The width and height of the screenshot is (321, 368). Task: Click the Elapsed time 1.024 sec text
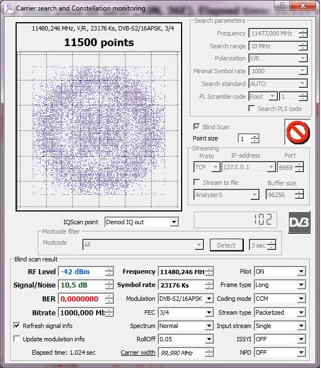tap(63, 352)
